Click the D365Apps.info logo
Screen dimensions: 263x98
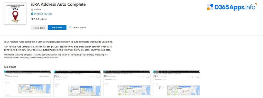[x=232, y=7]
